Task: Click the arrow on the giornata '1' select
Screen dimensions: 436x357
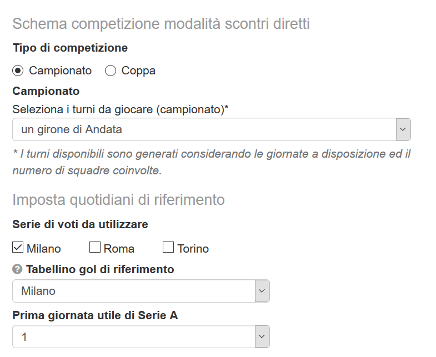Action: pyautogui.click(x=262, y=336)
